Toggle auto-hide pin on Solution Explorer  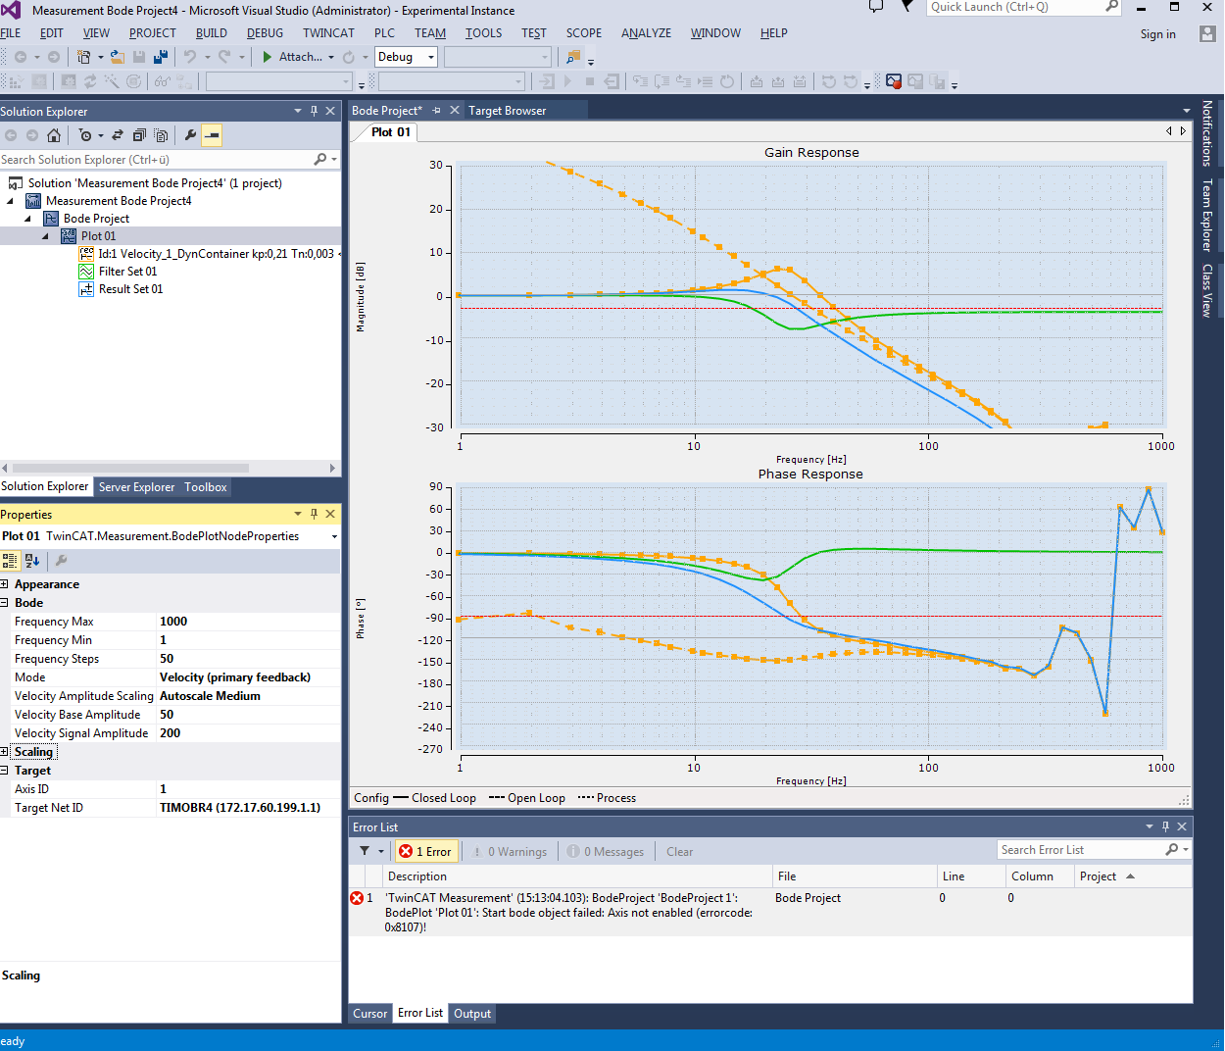click(x=314, y=111)
